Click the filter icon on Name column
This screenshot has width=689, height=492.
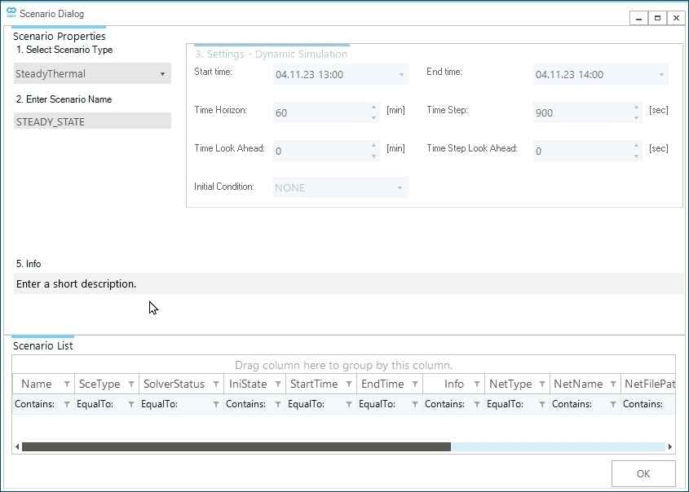point(66,384)
